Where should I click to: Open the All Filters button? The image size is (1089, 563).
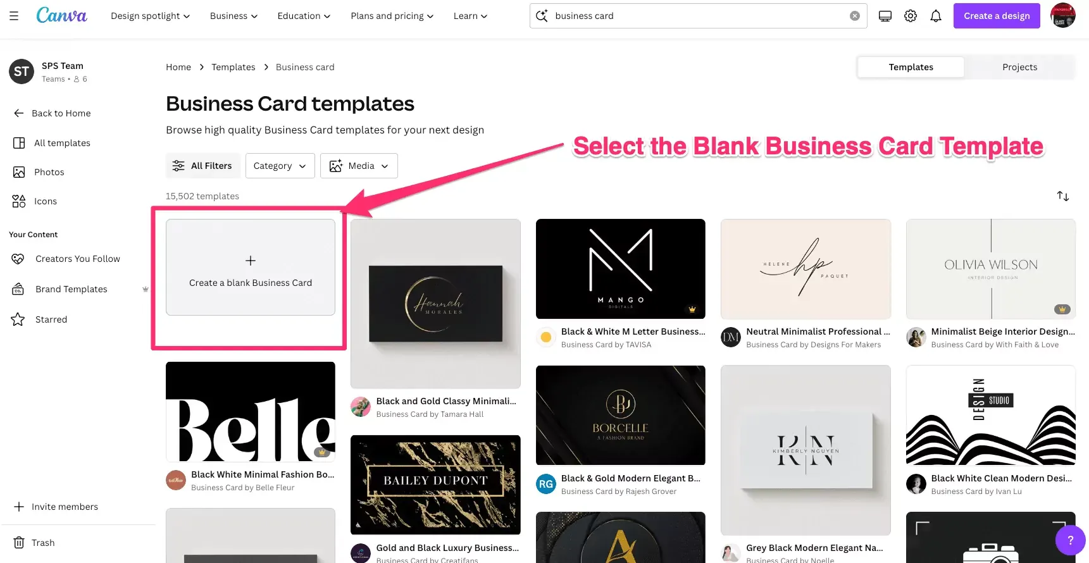pos(202,166)
